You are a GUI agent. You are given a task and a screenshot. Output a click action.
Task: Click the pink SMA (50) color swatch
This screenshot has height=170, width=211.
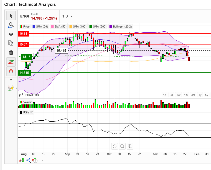point(52,26)
